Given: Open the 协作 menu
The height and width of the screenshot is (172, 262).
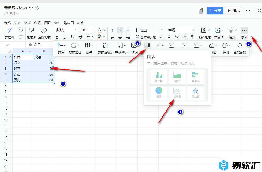Looking at the screenshot, I should [x=57, y=23].
